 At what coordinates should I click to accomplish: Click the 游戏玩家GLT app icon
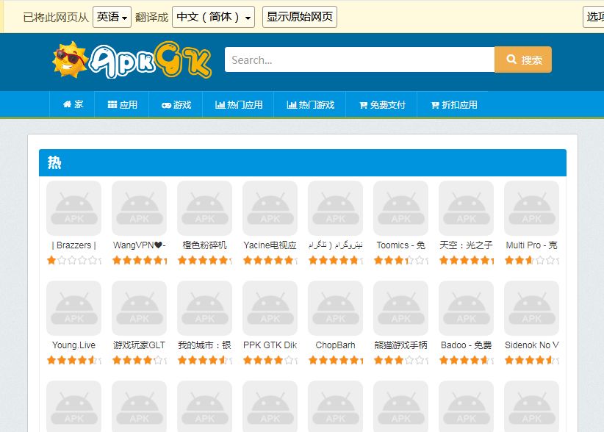pos(139,308)
